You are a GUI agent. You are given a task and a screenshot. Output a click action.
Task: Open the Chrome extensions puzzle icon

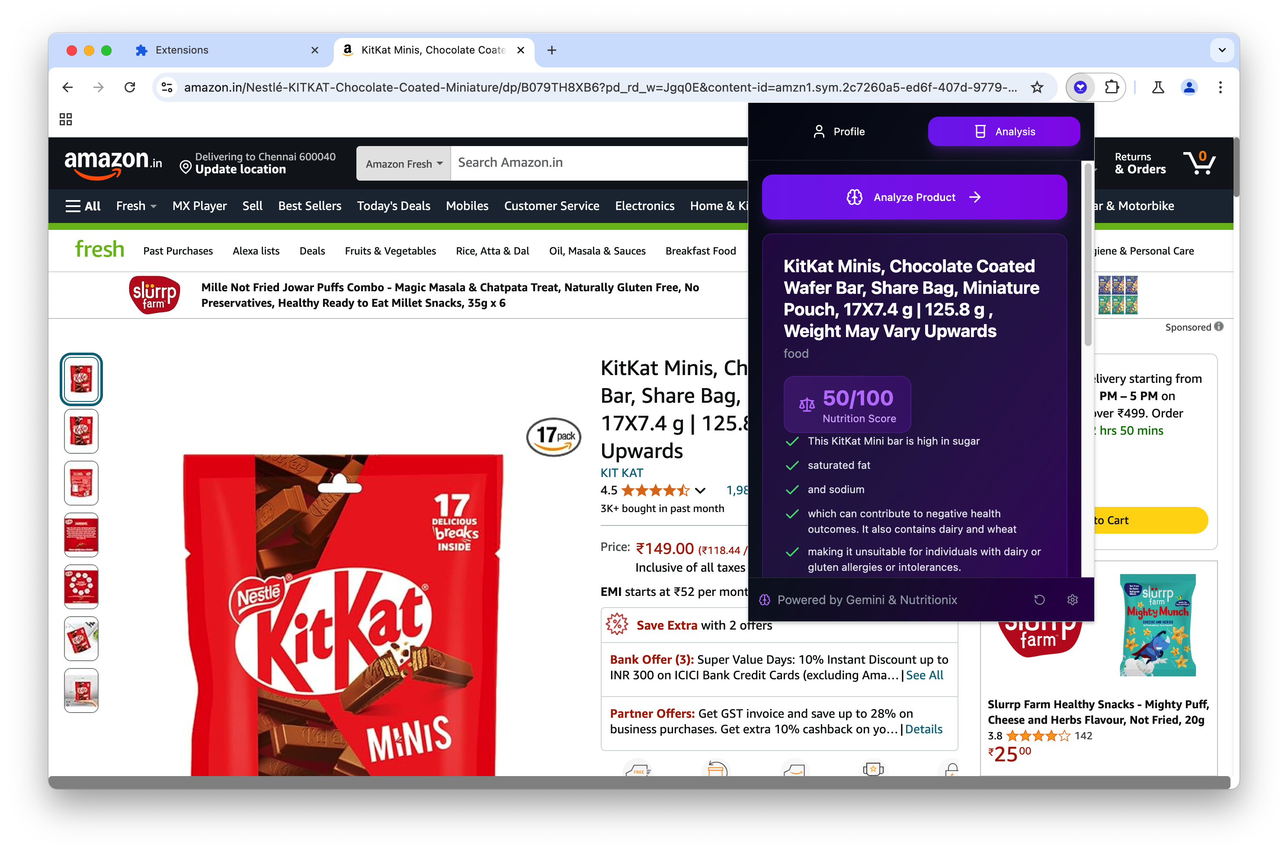1111,87
